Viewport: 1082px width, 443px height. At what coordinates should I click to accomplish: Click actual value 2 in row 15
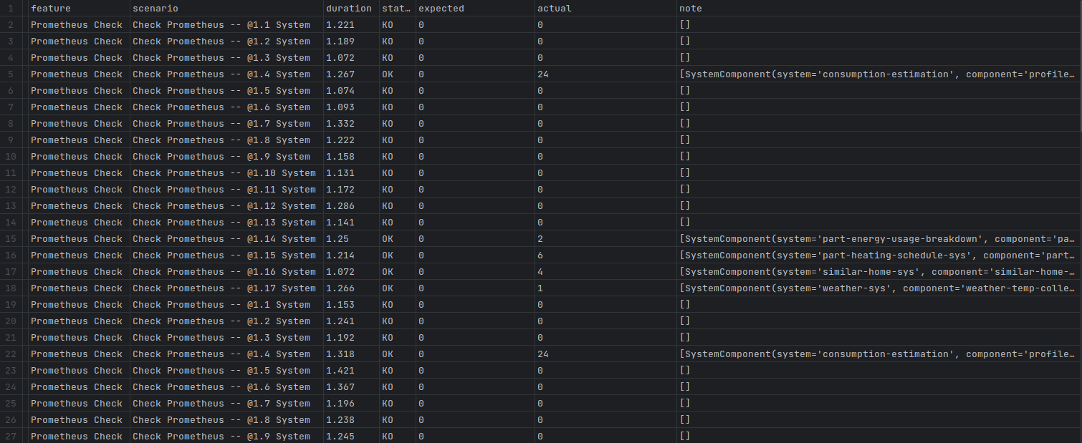[x=540, y=239]
